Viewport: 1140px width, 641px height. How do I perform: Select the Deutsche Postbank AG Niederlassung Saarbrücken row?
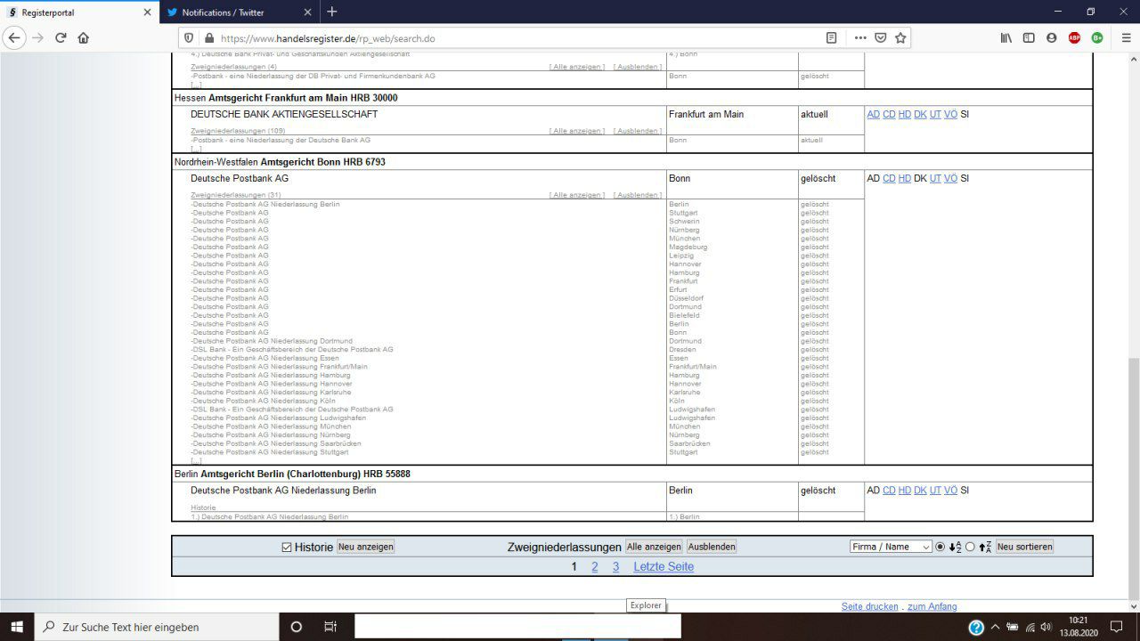(x=276, y=443)
